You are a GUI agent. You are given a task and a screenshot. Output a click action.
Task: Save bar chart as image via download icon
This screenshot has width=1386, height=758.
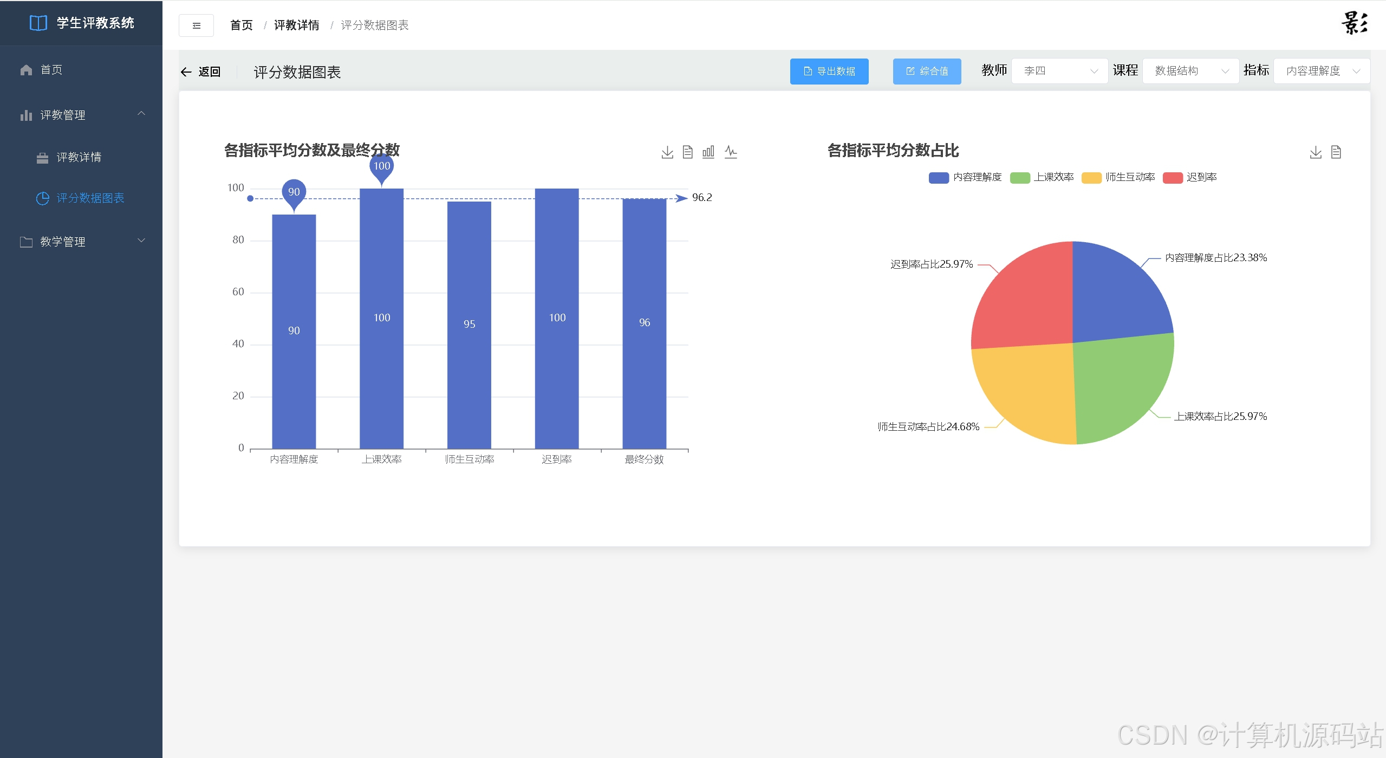click(667, 152)
